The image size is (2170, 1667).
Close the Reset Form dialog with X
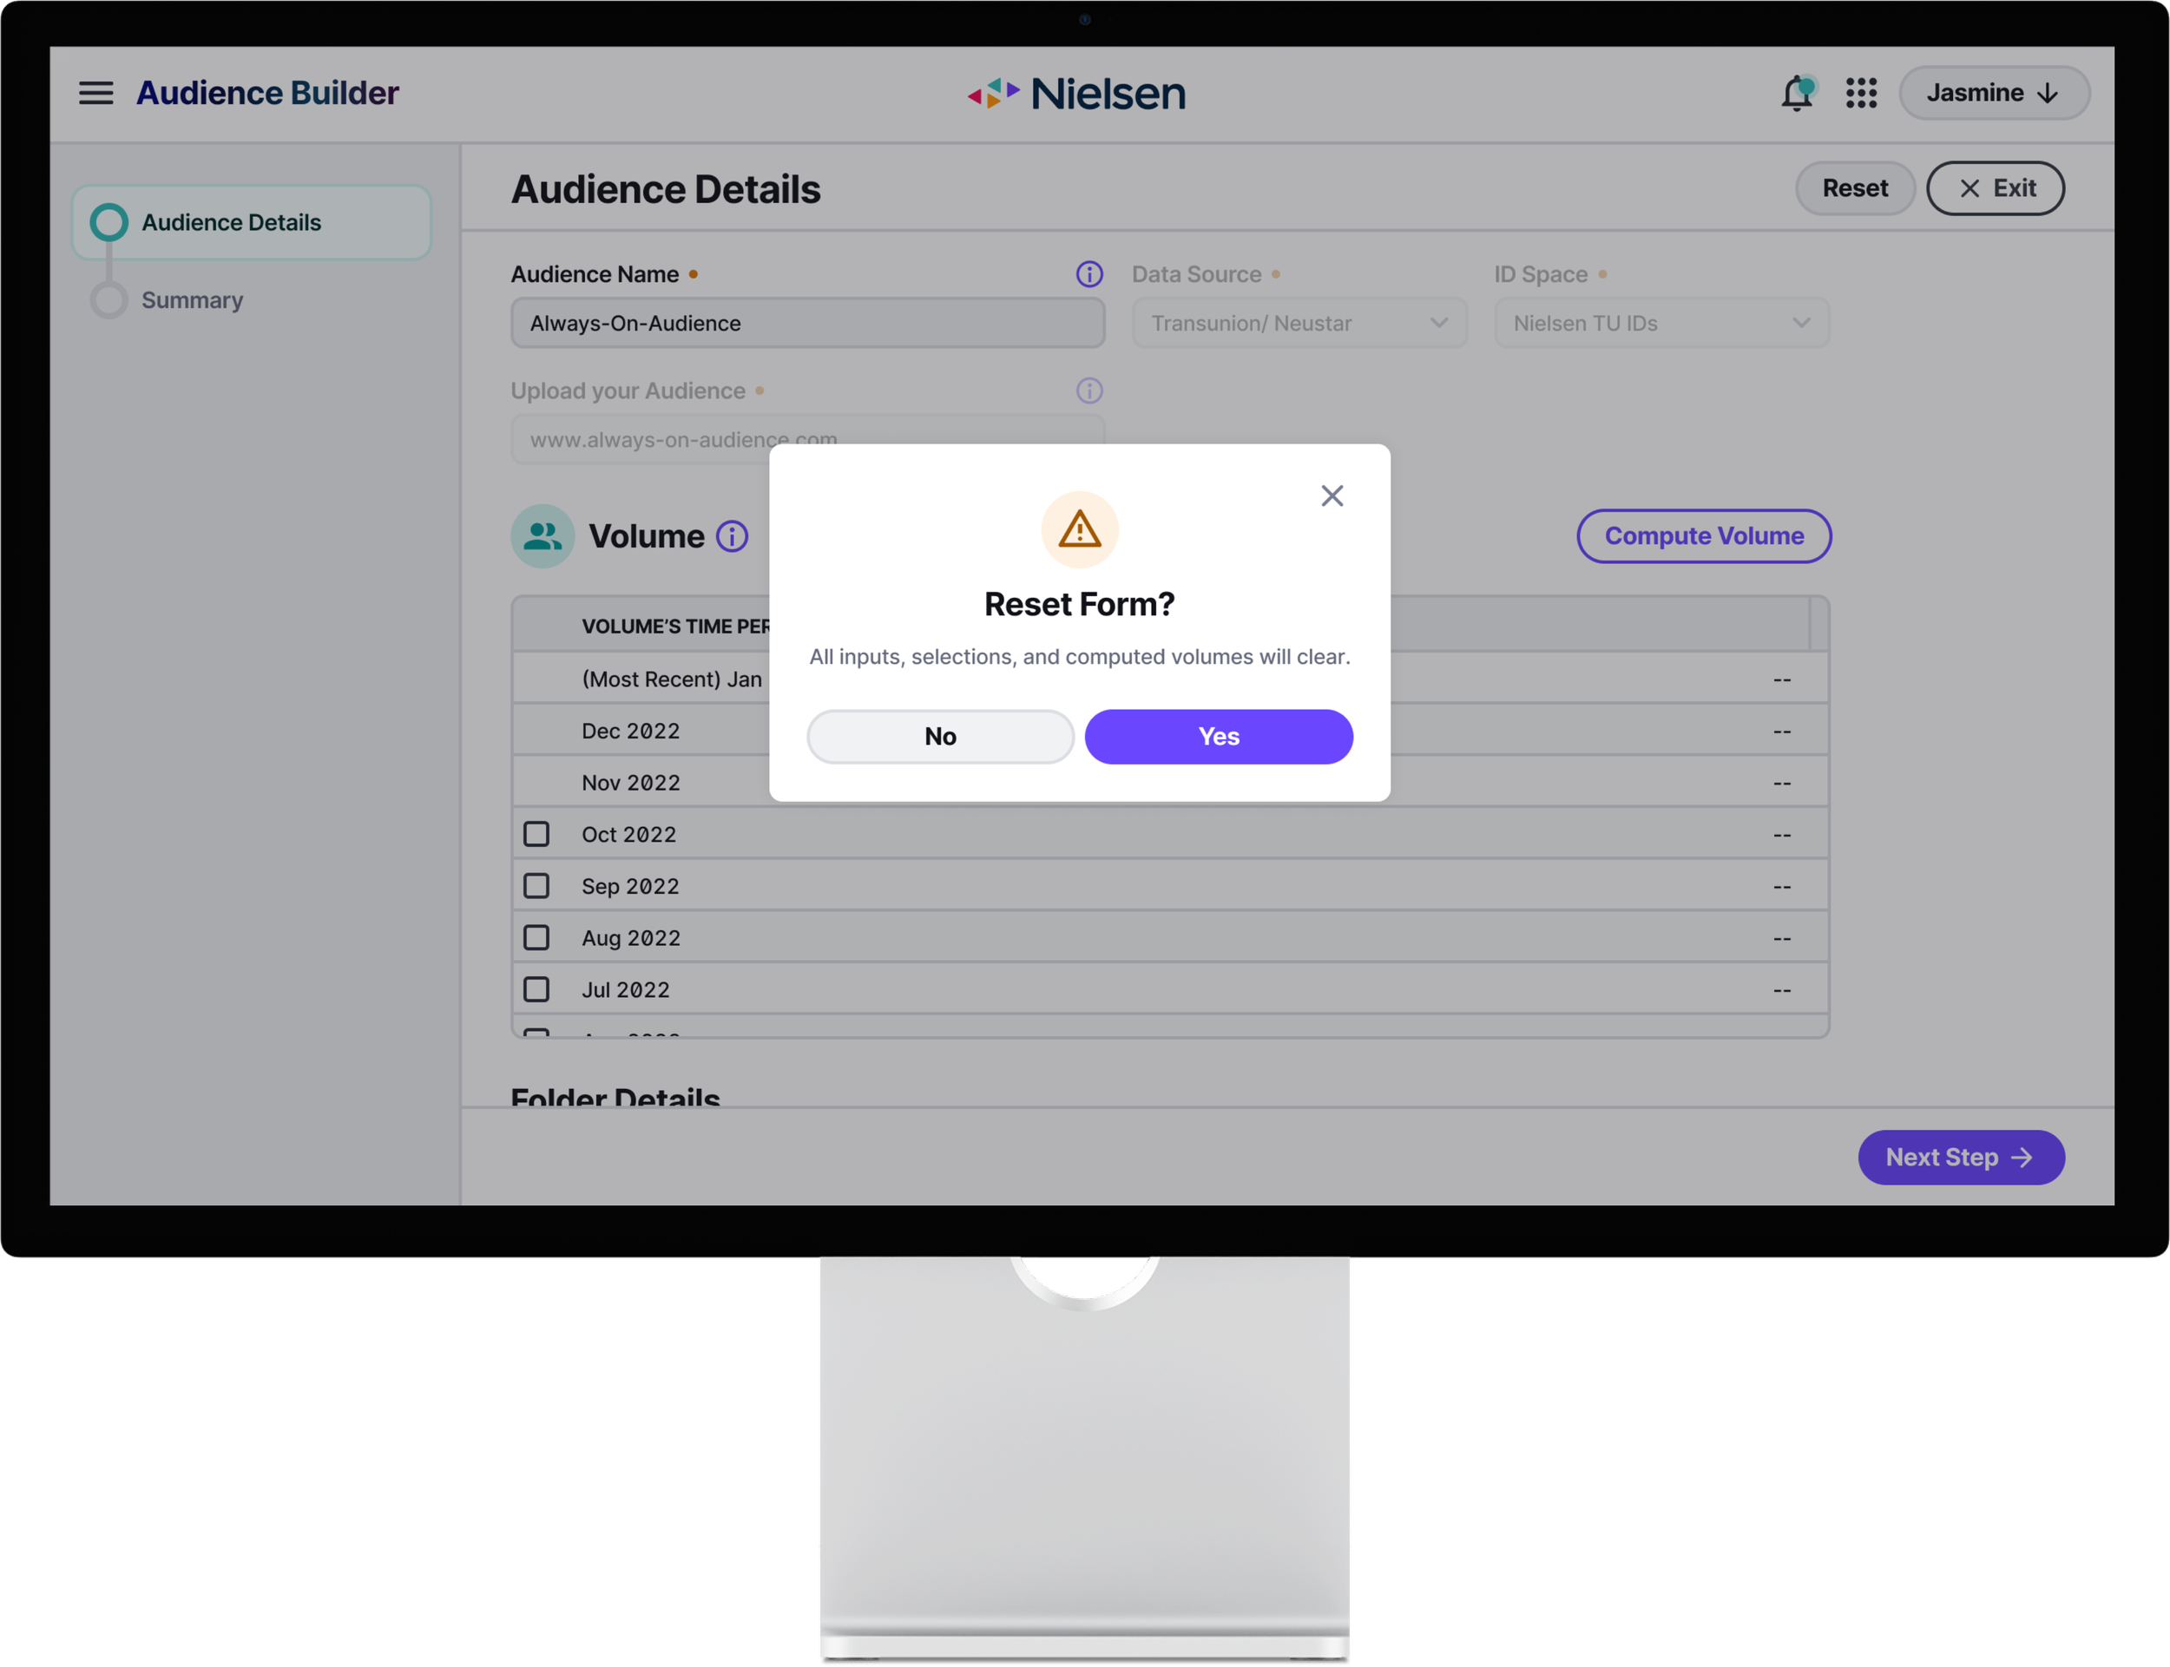coord(1331,496)
